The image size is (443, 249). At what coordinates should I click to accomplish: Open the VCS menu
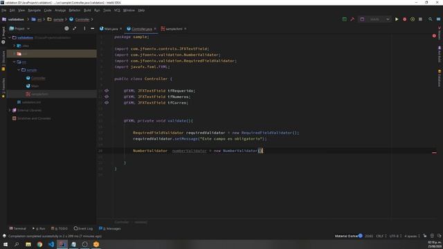click(x=117, y=10)
